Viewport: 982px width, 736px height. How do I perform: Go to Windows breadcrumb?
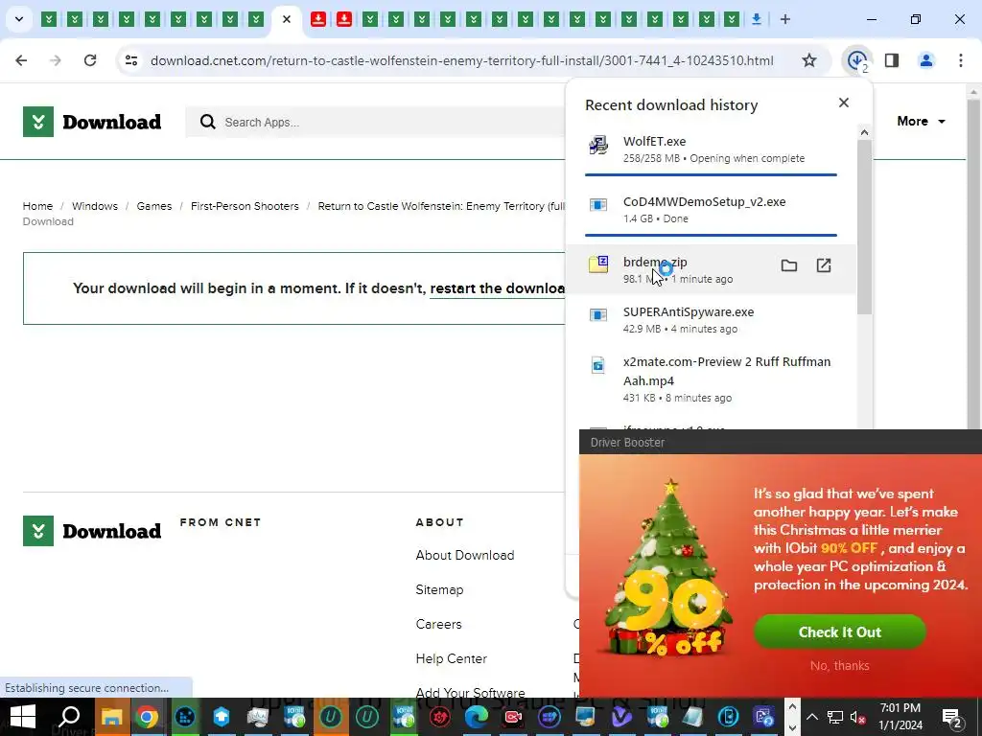pos(95,206)
